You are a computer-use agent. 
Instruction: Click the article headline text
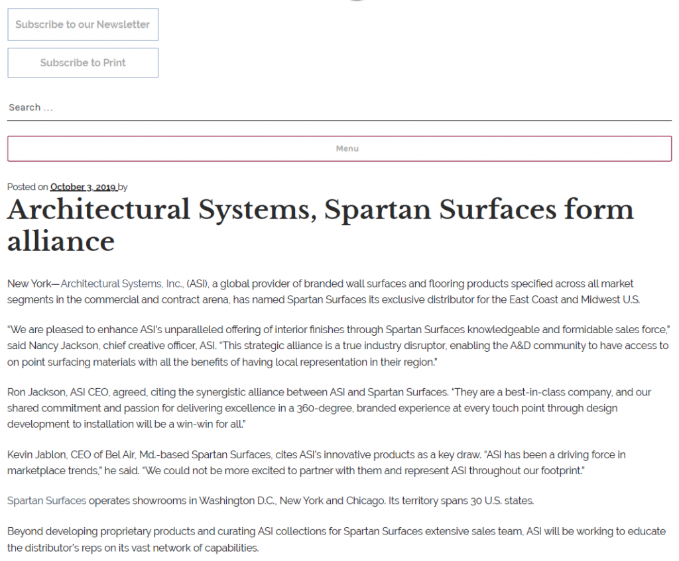coord(320,225)
